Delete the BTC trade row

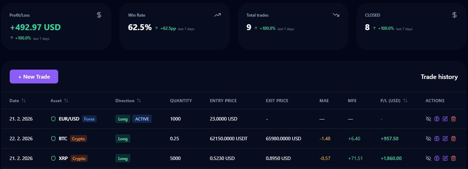[453, 139]
